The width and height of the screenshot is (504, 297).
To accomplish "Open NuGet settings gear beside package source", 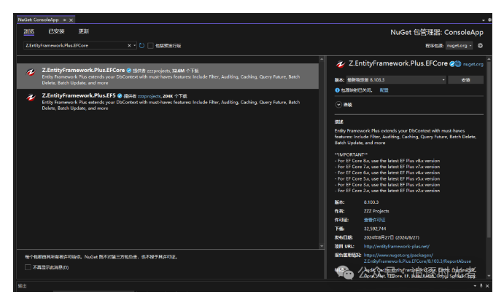I will pyautogui.click(x=480, y=46).
